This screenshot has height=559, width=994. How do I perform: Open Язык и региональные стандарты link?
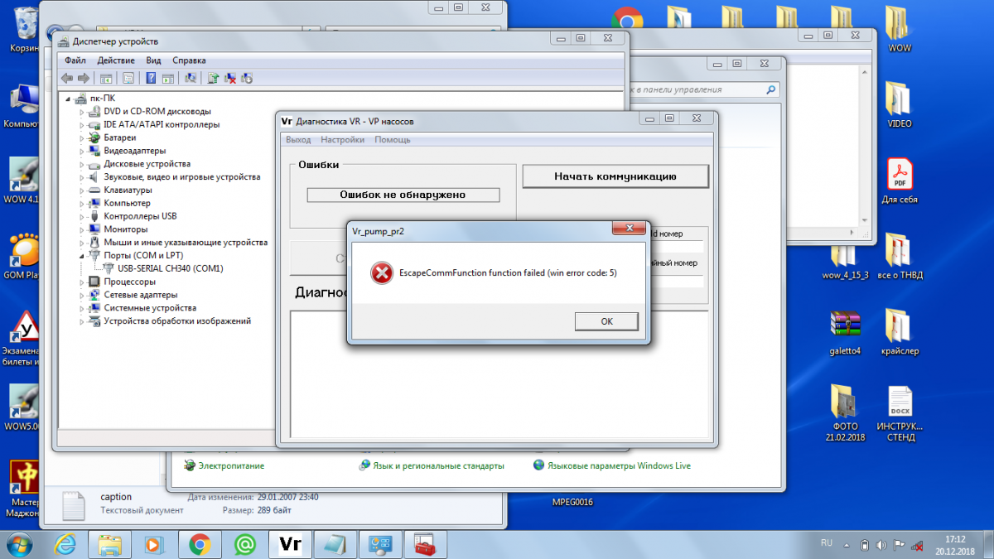pos(439,465)
